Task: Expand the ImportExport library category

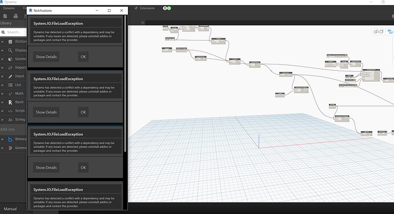Action: (x=2, y=68)
